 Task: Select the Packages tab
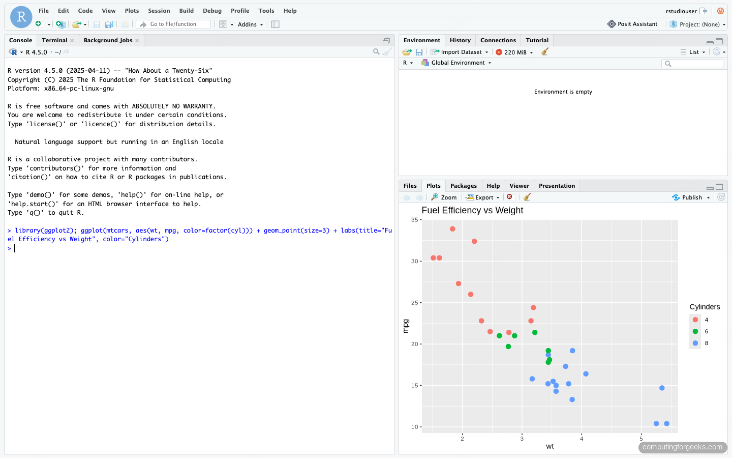[x=463, y=185]
